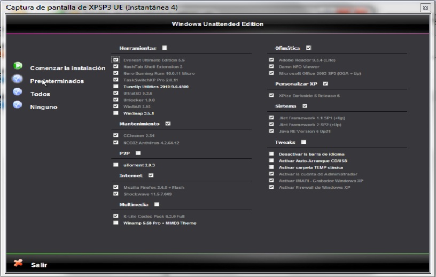Click the globe icon beside Ninguno
This screenshot has height=277, width=436.
coord(18,105)
